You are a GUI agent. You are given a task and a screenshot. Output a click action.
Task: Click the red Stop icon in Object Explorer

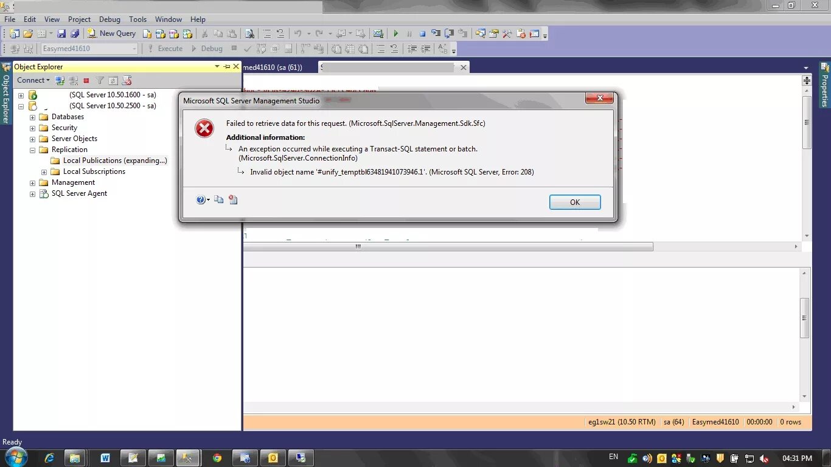pyautogui.click(x=86, y=80)
